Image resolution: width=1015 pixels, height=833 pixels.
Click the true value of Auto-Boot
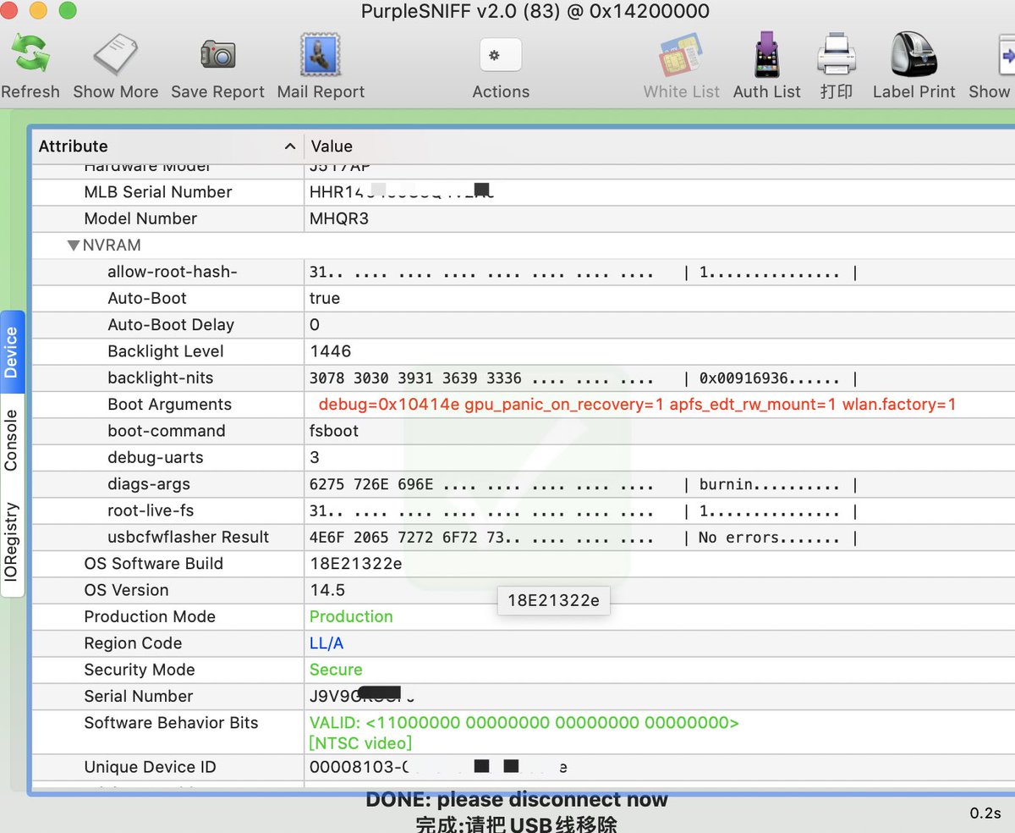[325, 298]
